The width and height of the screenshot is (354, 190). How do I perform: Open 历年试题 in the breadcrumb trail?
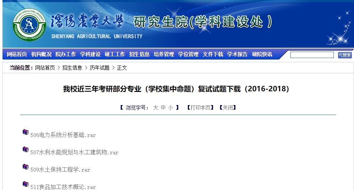99,68
